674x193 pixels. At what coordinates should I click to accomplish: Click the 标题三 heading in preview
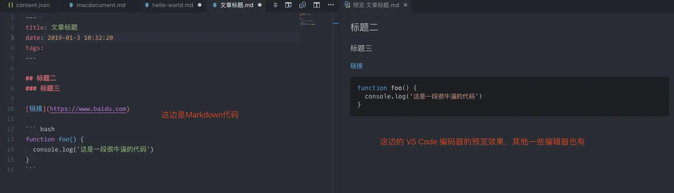[x=361, y=49]
